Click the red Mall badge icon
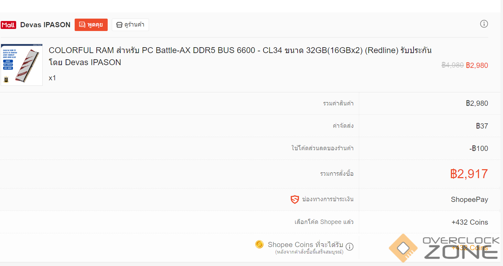The image size is (503, 266). [x=8, y=25]
